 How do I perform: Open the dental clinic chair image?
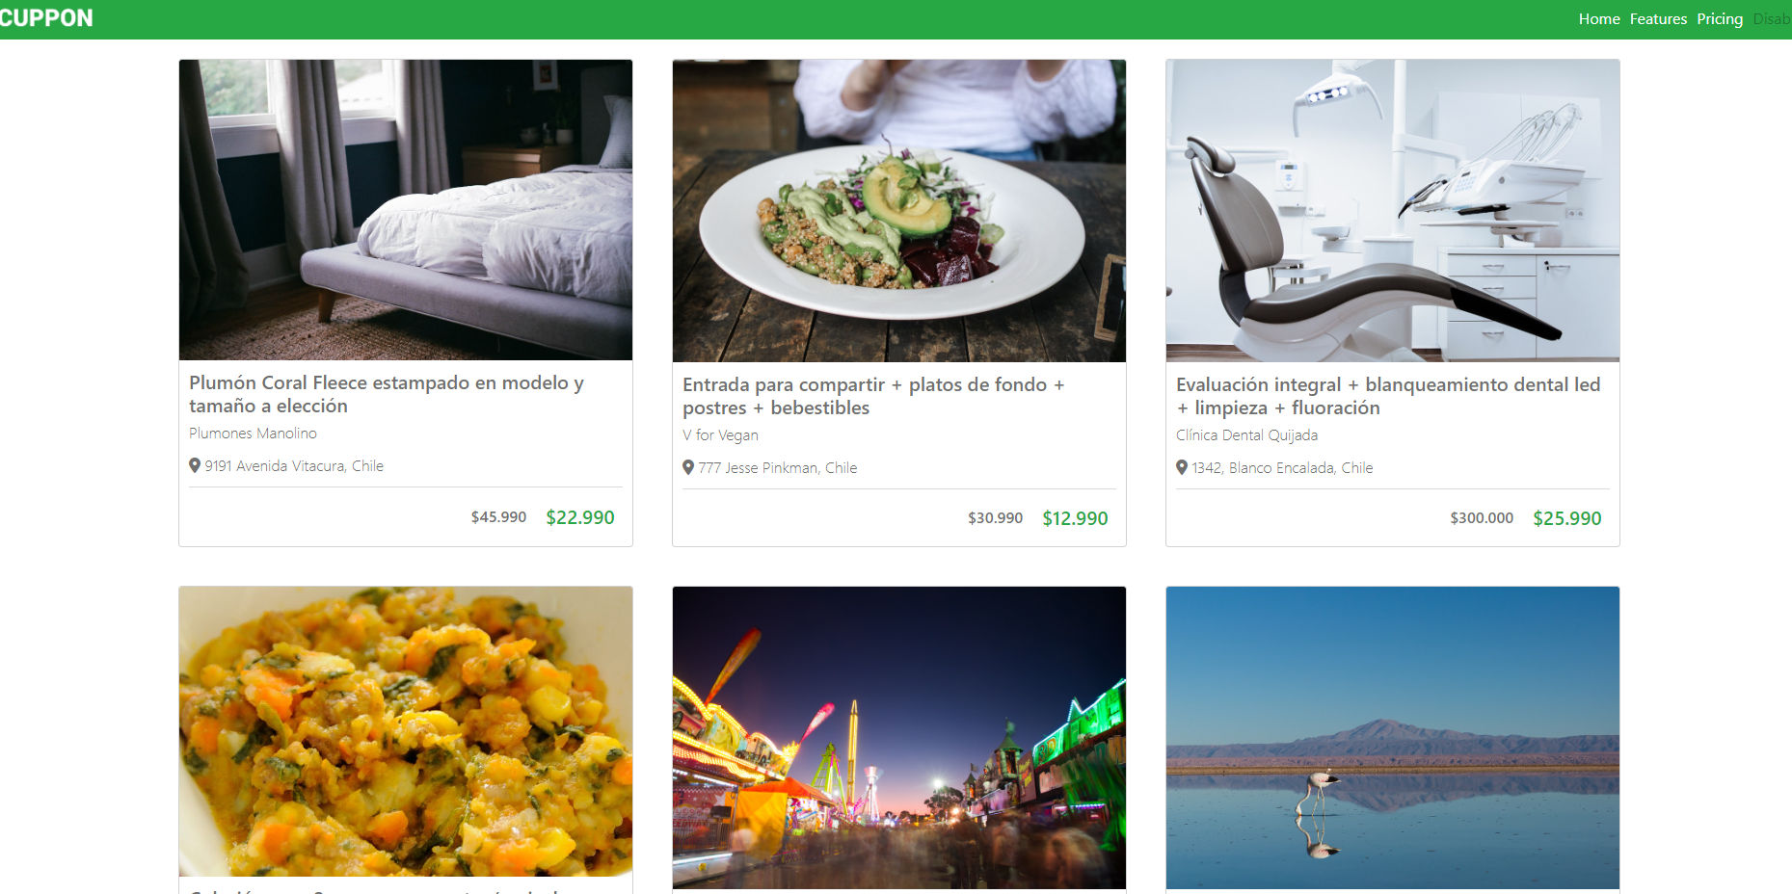coord(1393,211)
